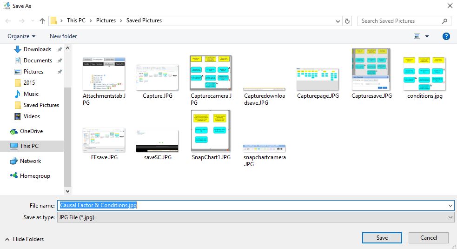Viewport: 457px width, 249px height.
Task: Select Homegroup in the navigation pane
Action: [x=34, y=176]
